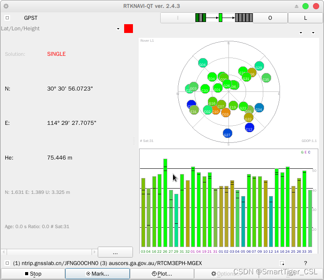
Task: Select satellite G16 in the skyplot
Action: (x=213, y=102)
